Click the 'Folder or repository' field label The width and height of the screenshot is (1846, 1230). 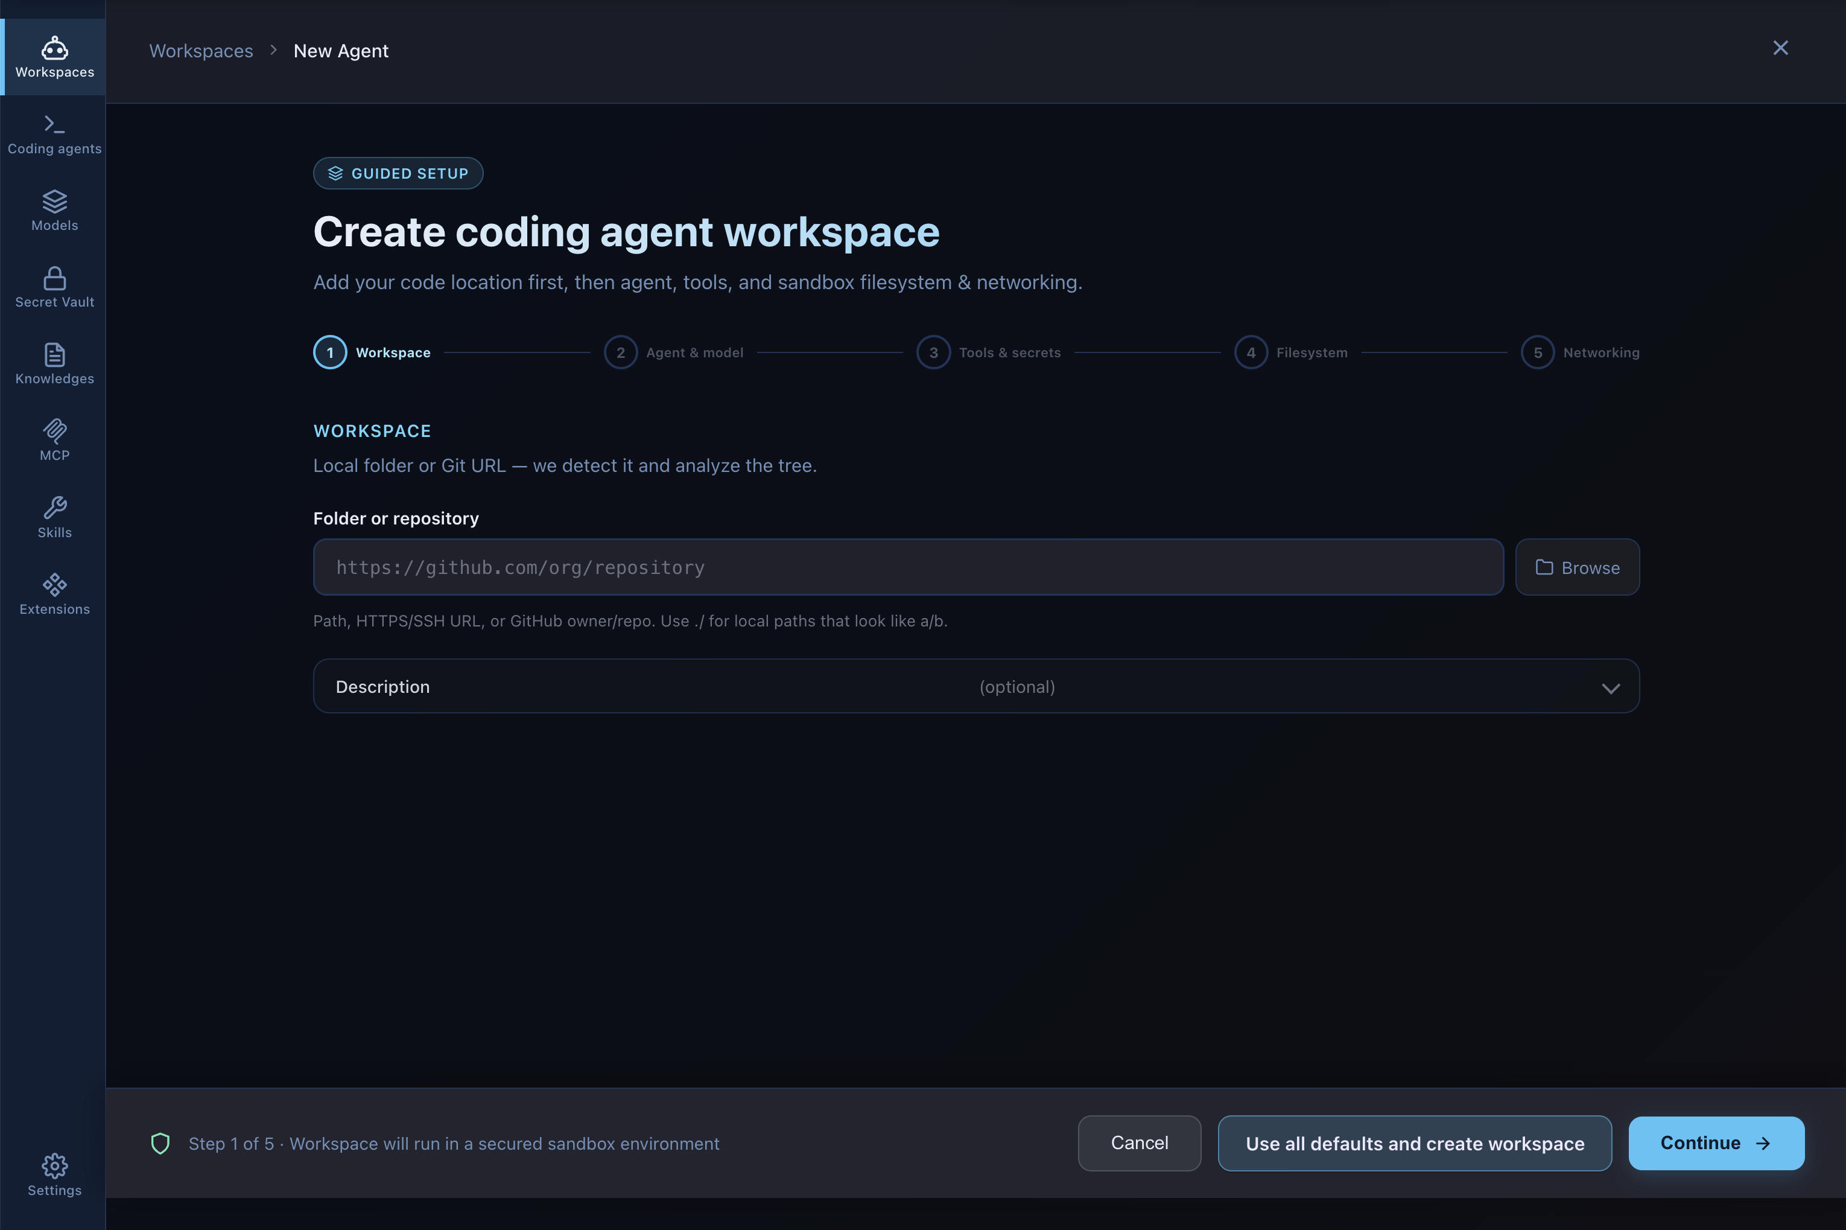point(396,518)
